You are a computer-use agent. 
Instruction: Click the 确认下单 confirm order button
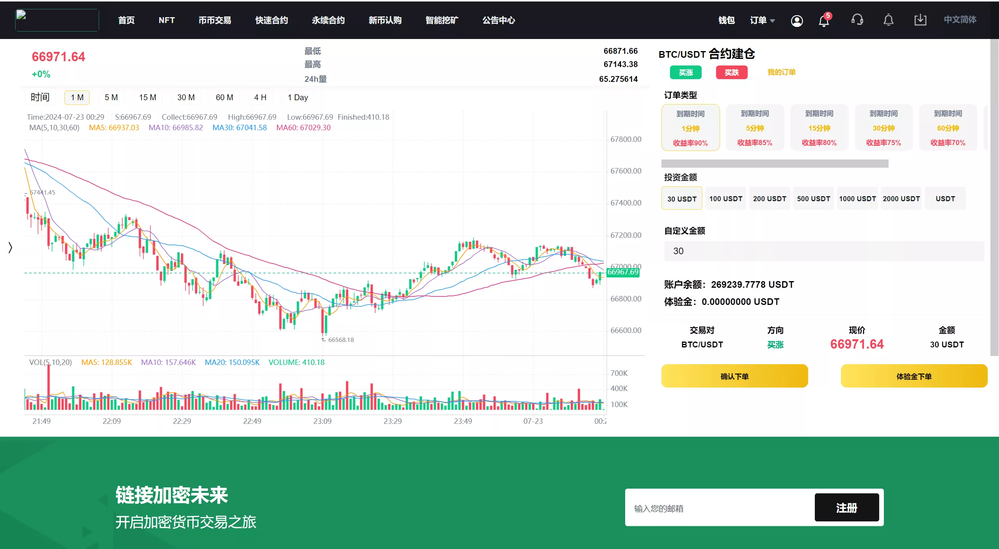point(734,375)
